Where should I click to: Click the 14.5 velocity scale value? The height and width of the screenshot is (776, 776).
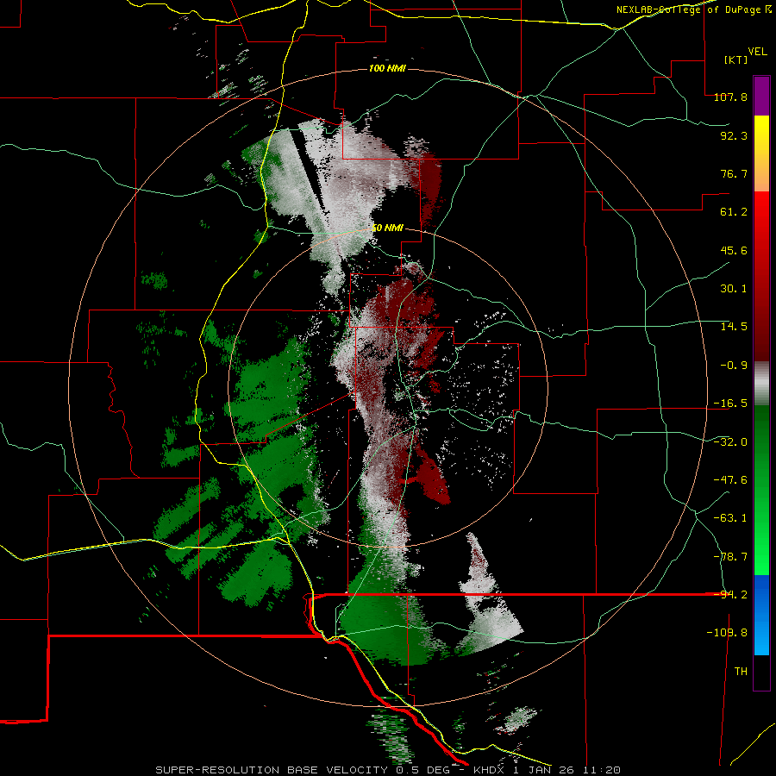(734, 327)
